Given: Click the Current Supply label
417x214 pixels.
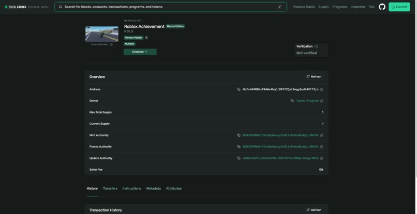Looking at the screenshot, I should pos(99,124).
